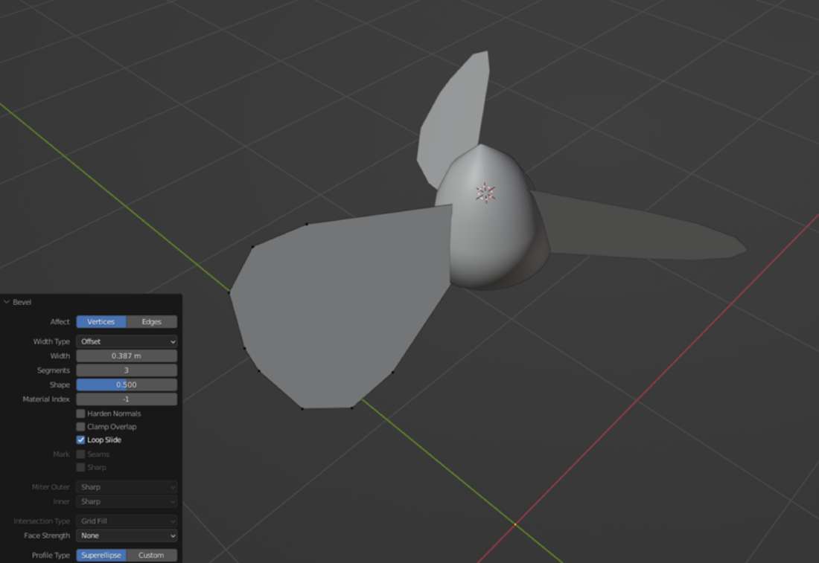Screen dimensions: 819x563
Task: Click the Material Index label
Action: coord(46,399)
